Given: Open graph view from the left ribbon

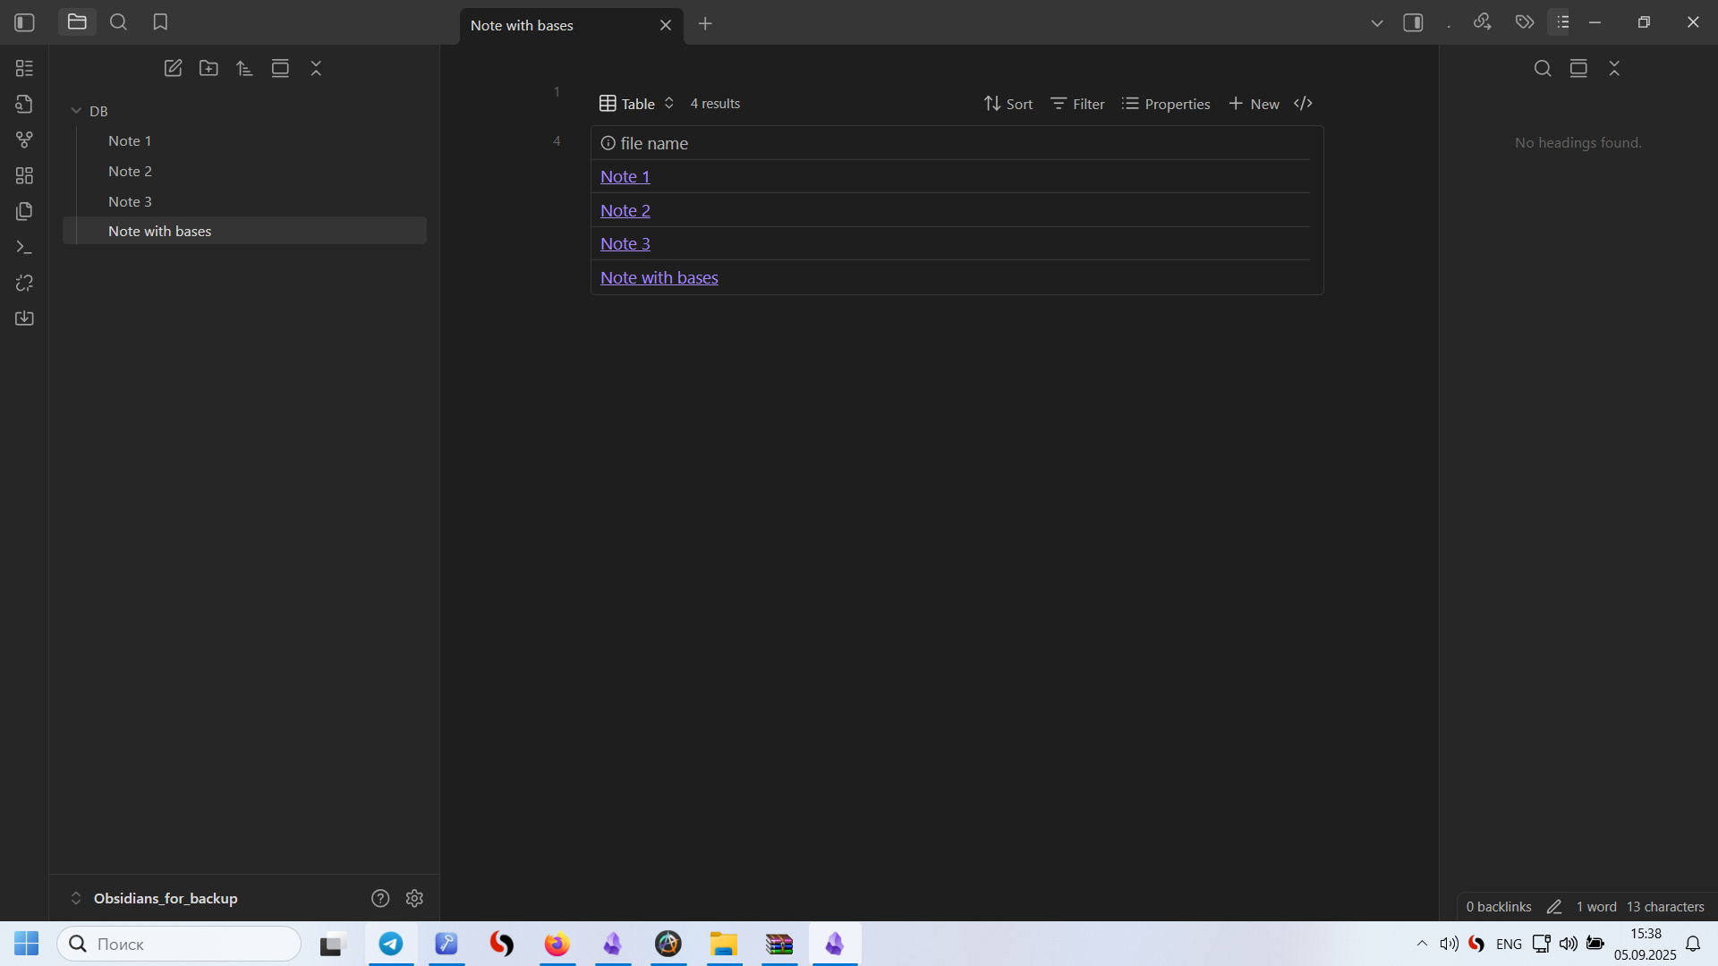Looking at the screenshot, I should point(24,140).
